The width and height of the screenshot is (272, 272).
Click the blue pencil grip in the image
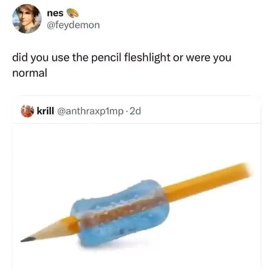pos(120,213)
